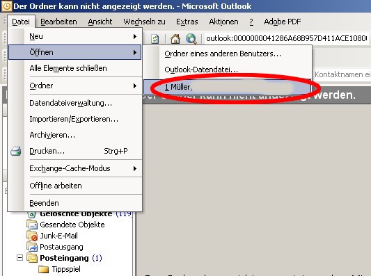Open the Bearbeiten menu
Screen dimensions: 371x276
pyautogui.click(x=58, y=22)
